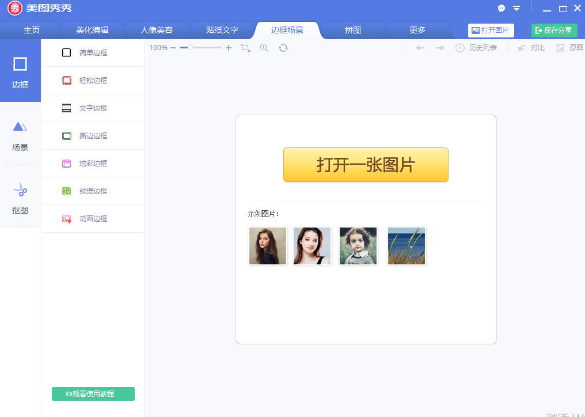Activate the magnifier zoom icon
The image size is (585, 417).
pos(264,48)
